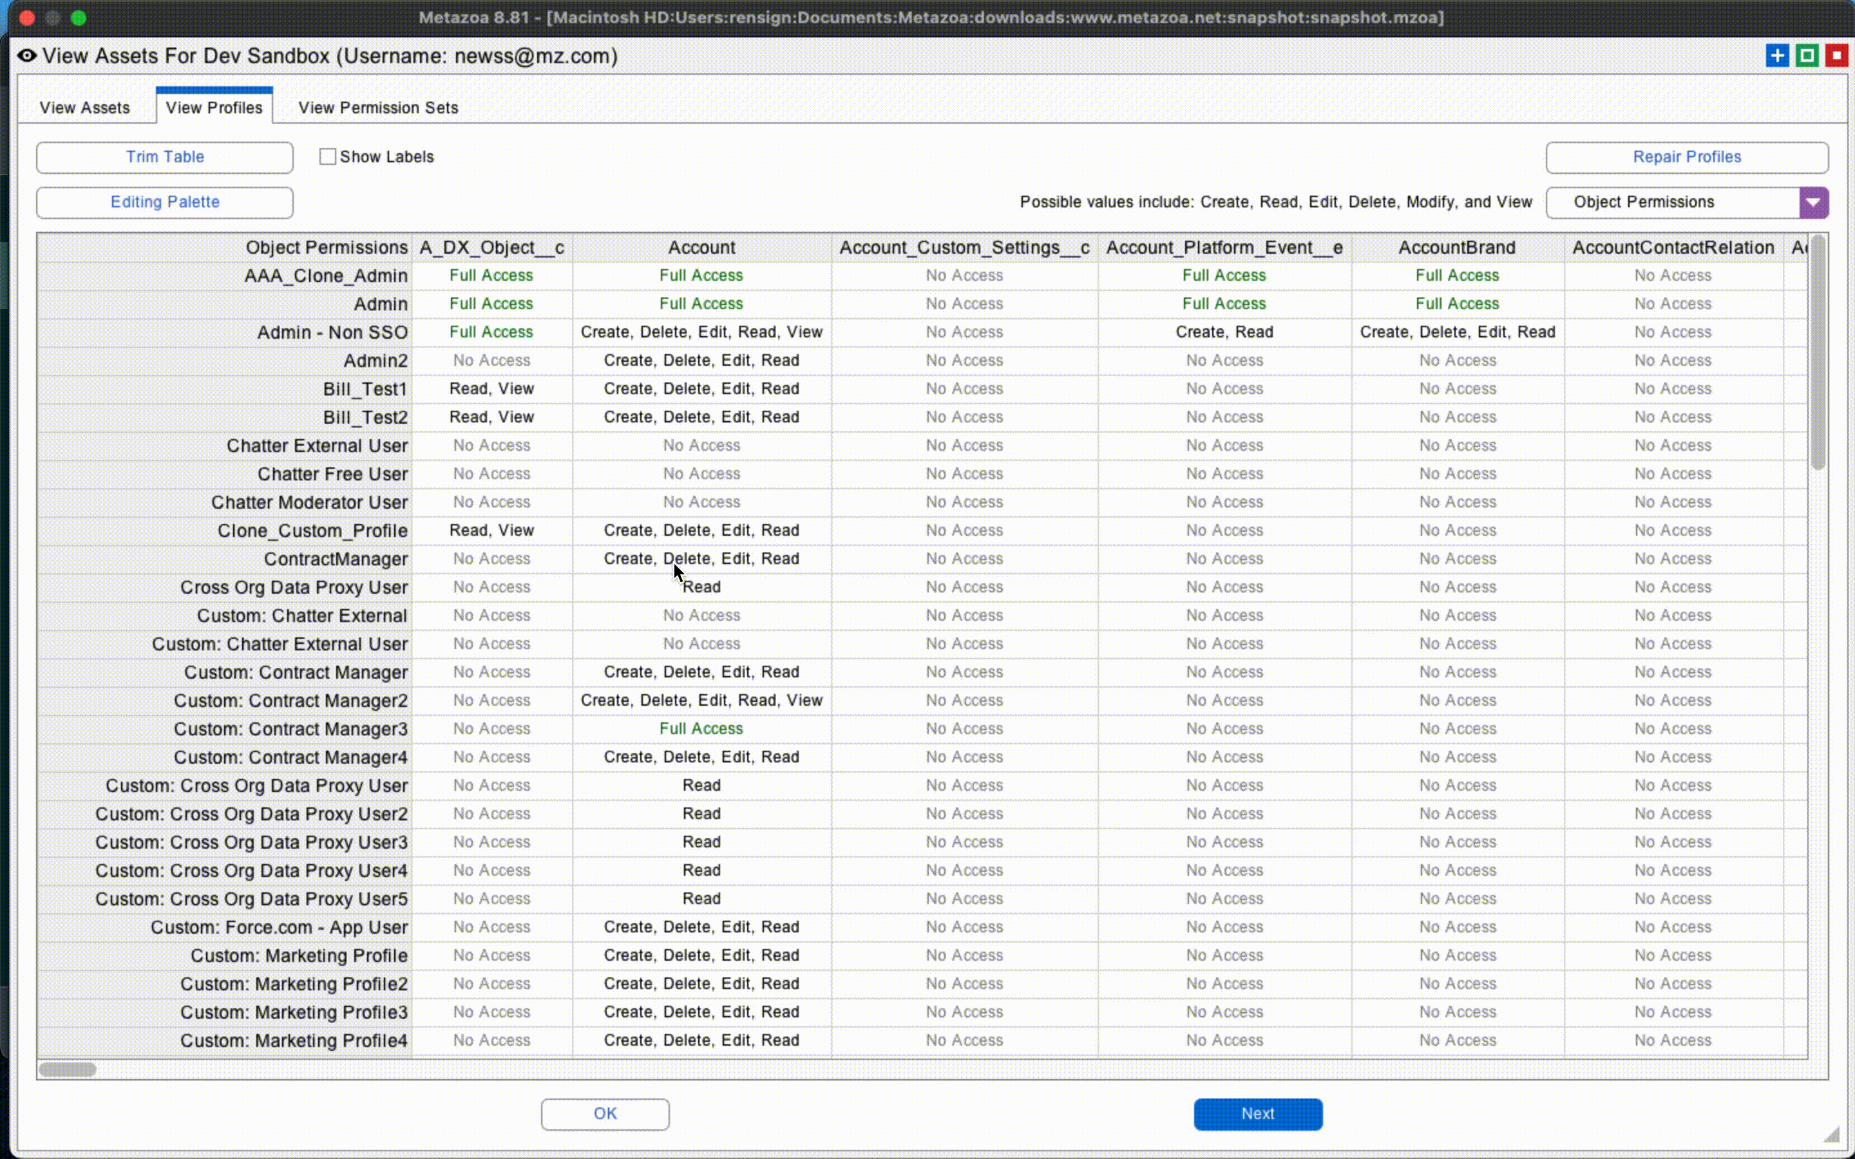
Task: Select the Account column header
Action: point(701,248)
